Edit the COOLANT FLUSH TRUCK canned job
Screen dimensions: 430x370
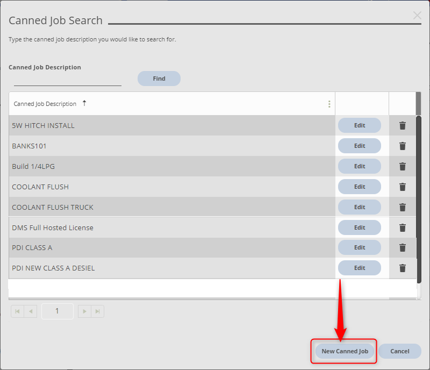tap(359, 207)
